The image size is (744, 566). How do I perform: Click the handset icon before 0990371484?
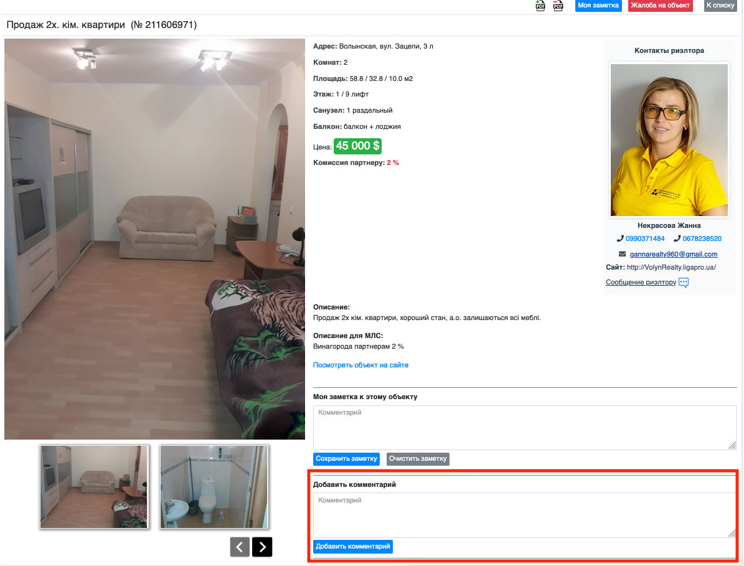click(619, 238)
